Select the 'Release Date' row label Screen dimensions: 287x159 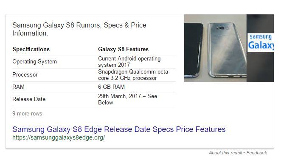pos(29,99)
